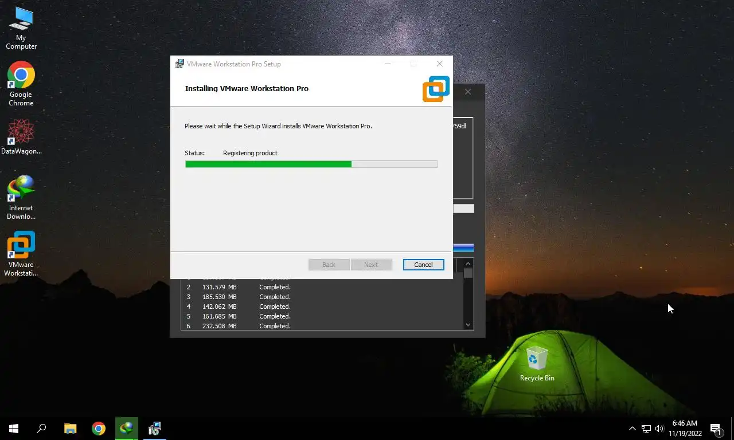The image size is (734, 440).
Task: Switch to VMware installer taskbar item
Action: (154, 428)
